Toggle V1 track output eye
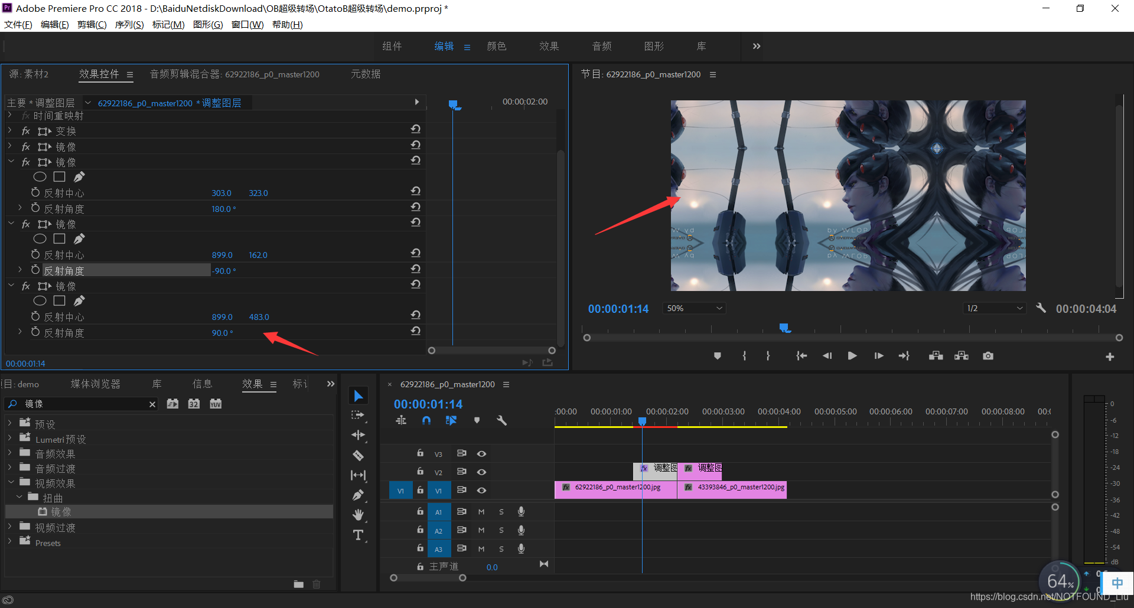The width and height of the screenshot is (1134, 608). point(481,491)
